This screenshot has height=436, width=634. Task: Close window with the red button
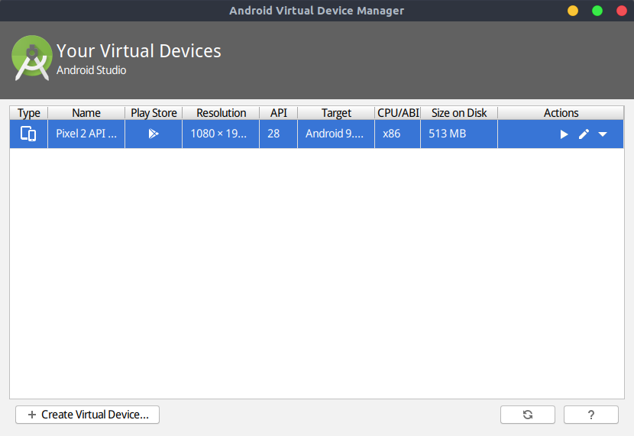(x=622, y=11)
